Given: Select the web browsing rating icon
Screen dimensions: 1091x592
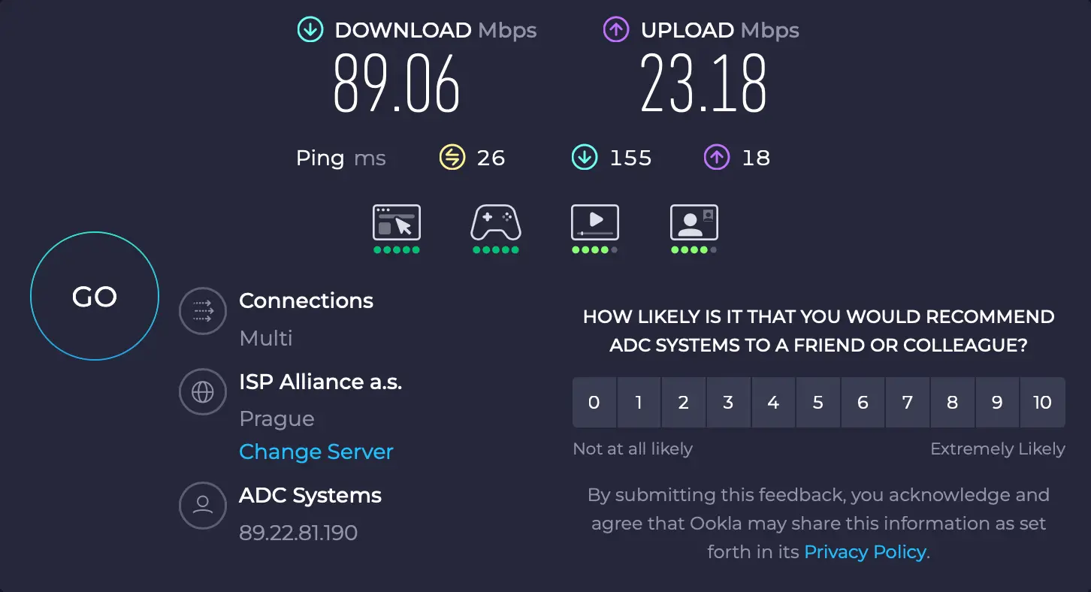Looking at the screenshot, I should [396, 222].
